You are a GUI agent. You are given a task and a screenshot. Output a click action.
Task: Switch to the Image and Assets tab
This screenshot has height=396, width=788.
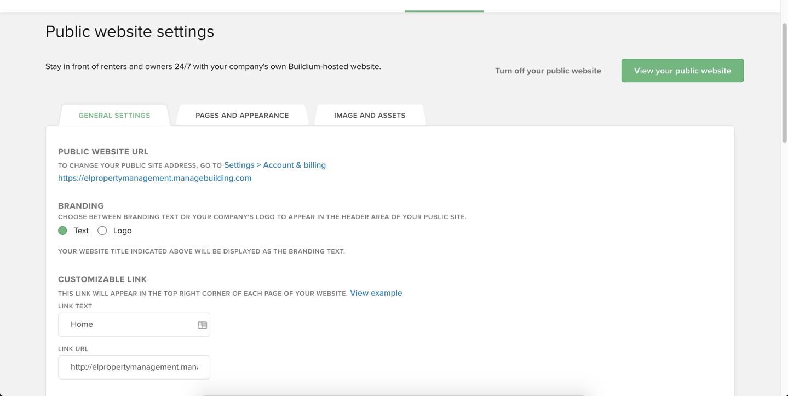click(x=370, y=115)
